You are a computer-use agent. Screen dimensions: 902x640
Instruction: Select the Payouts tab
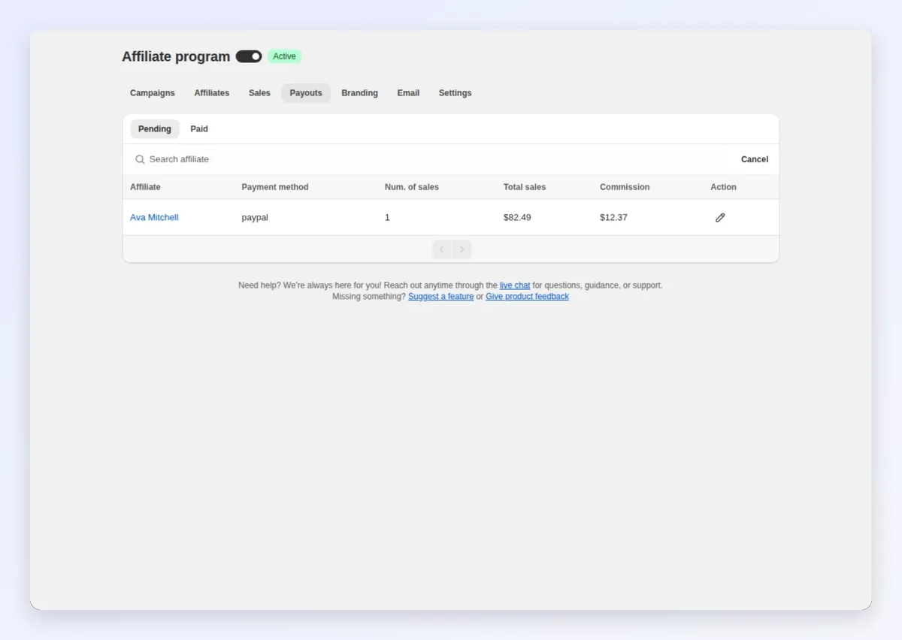click(306, 93)
